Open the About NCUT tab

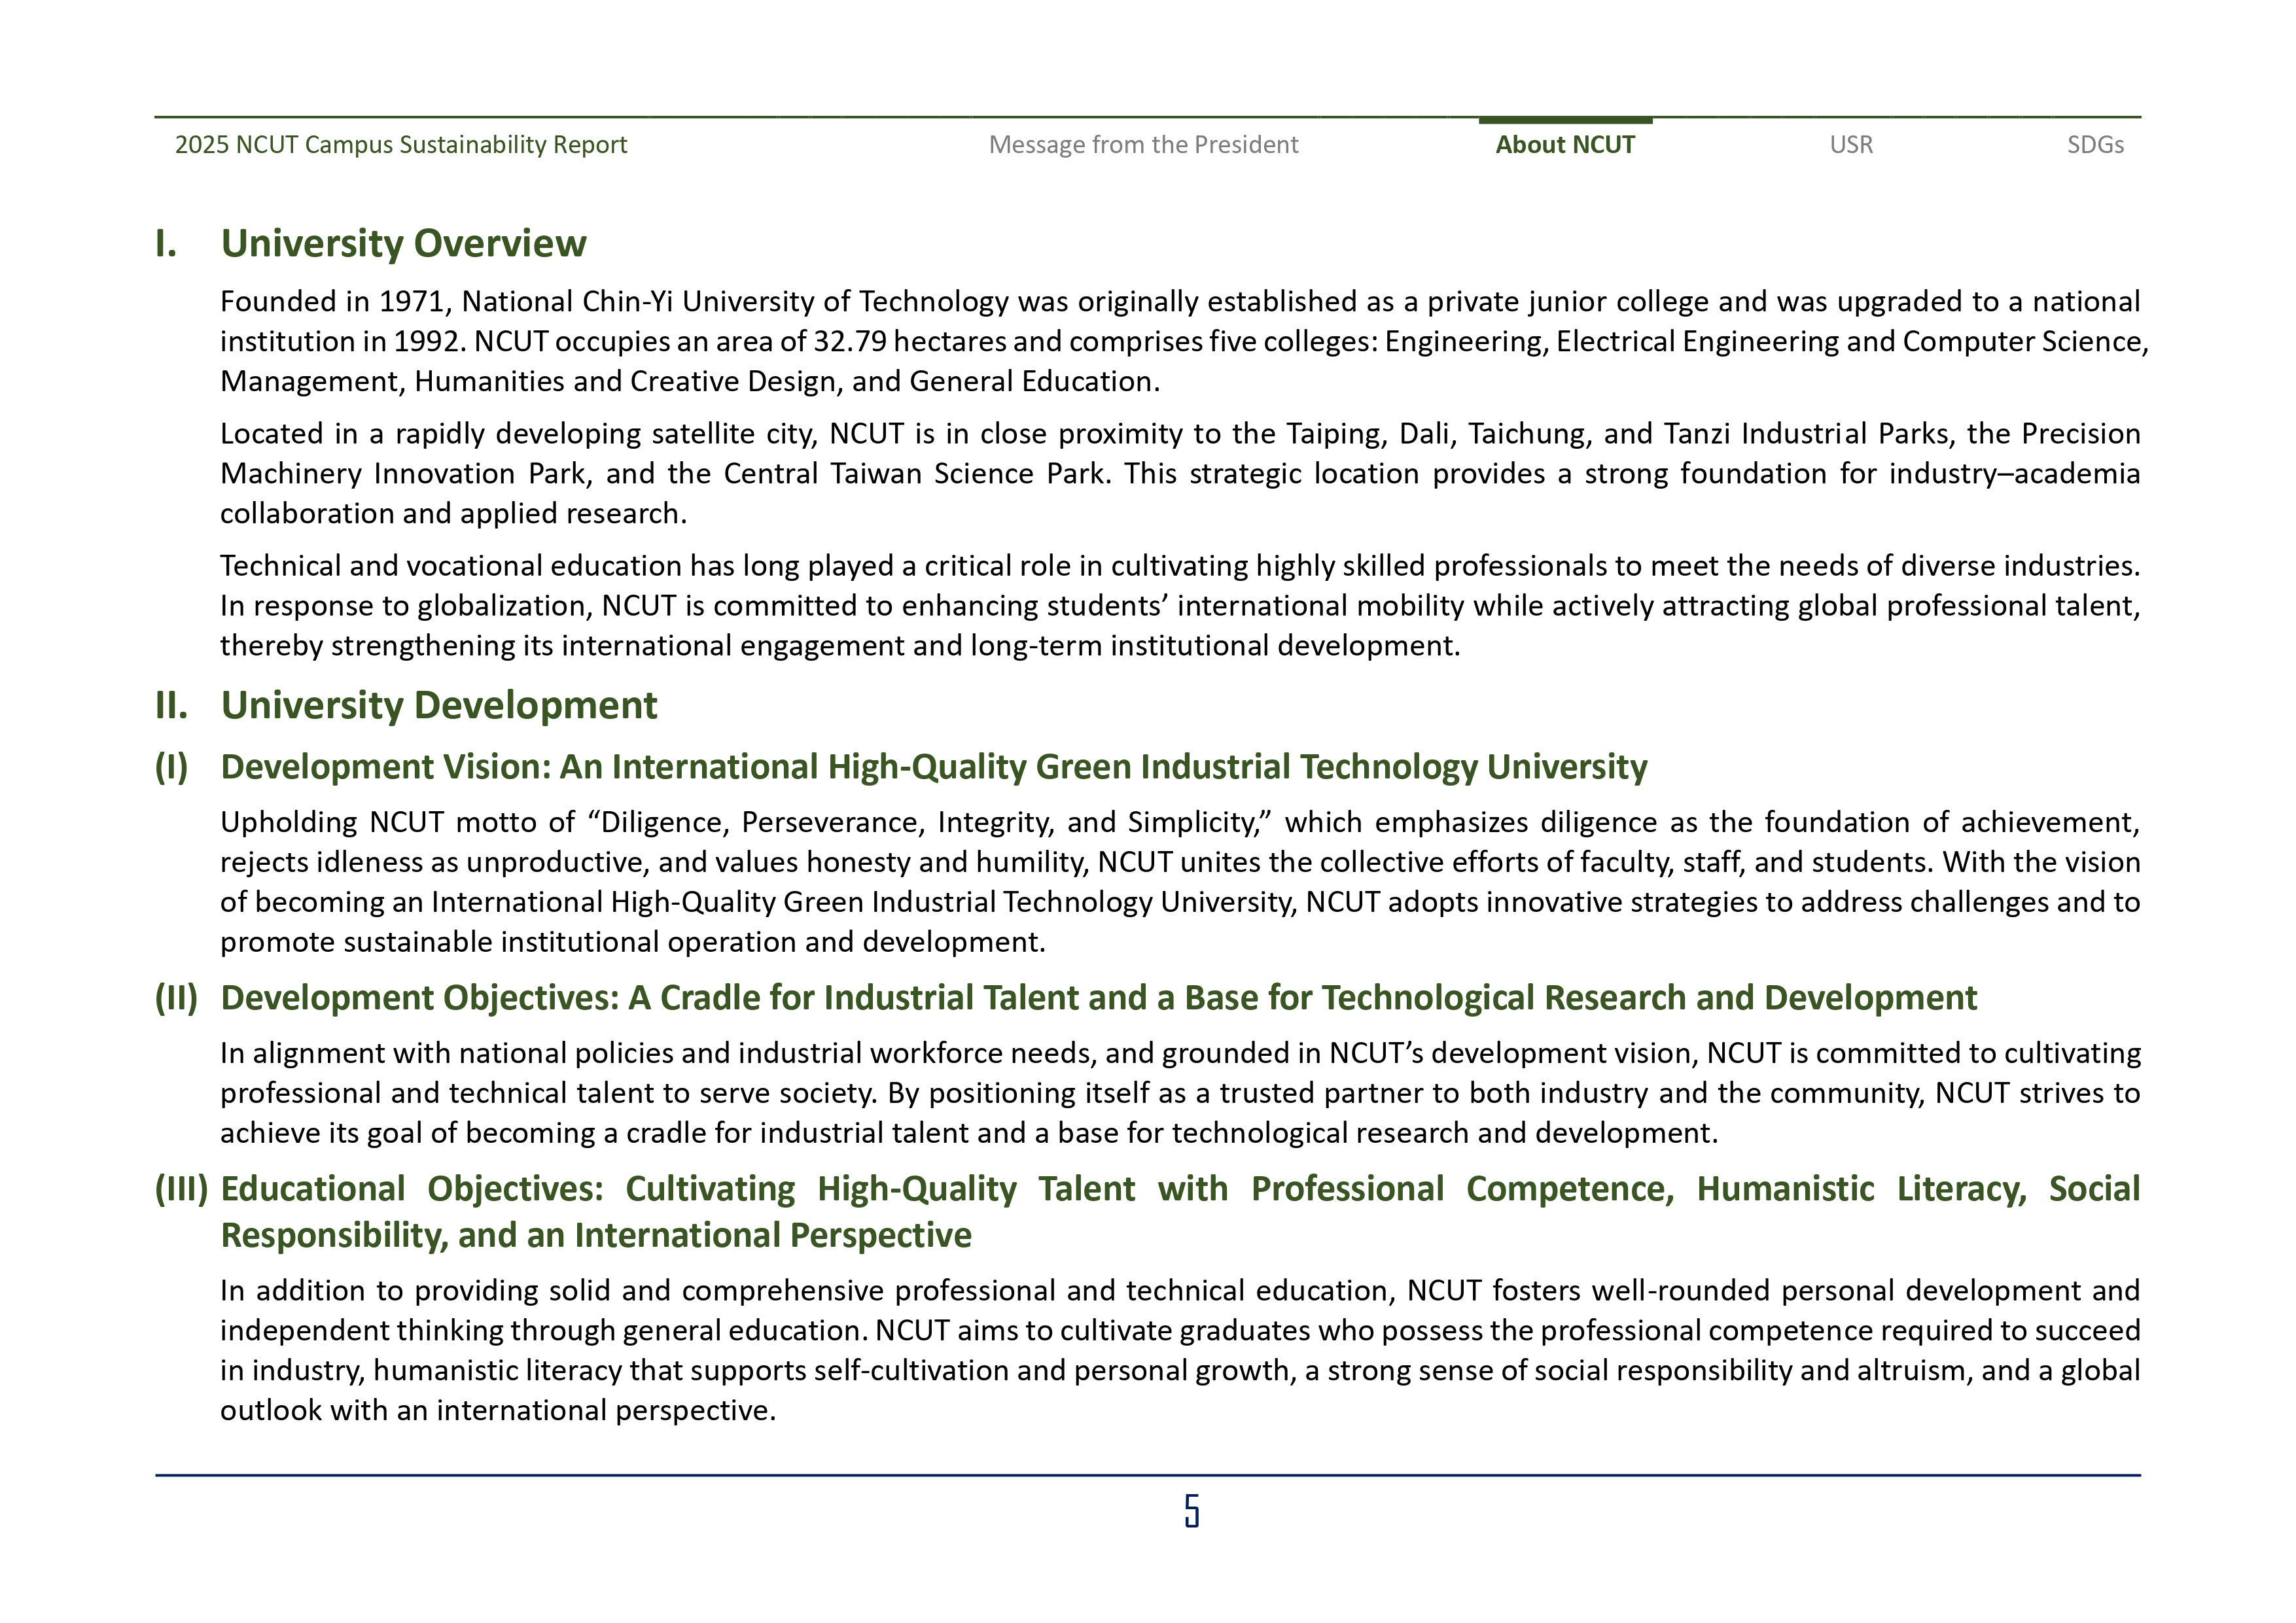pyautogui.click(x=1565, y=145)
